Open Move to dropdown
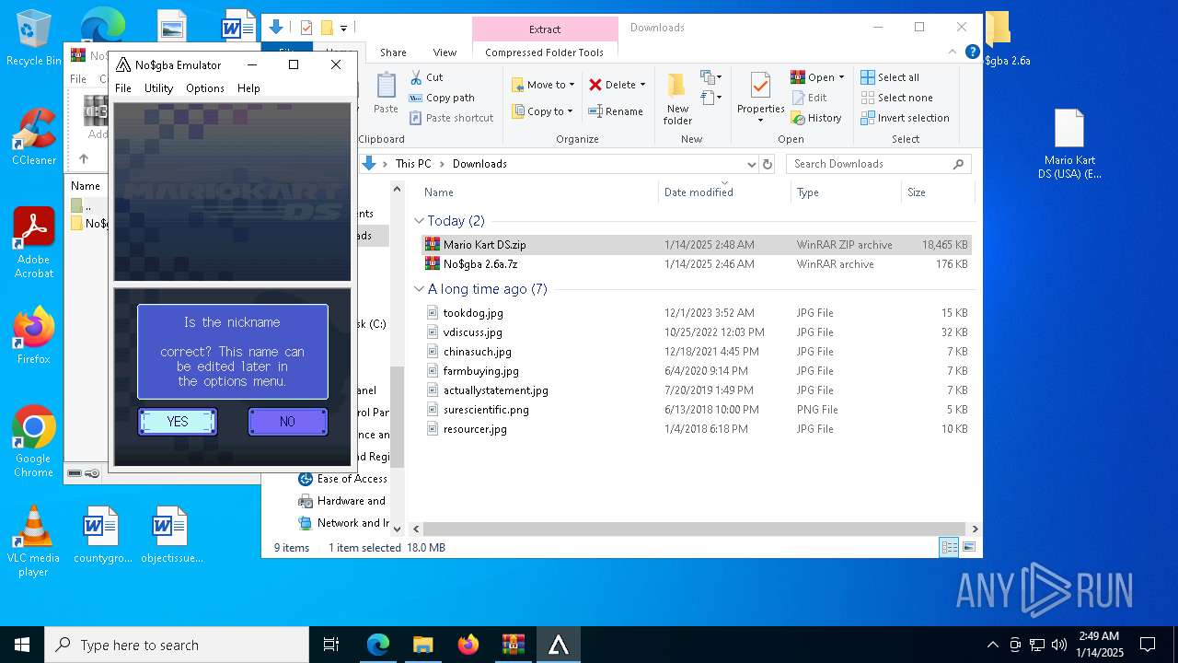Viewport: 1178px width, 663px height. (543, 85)
